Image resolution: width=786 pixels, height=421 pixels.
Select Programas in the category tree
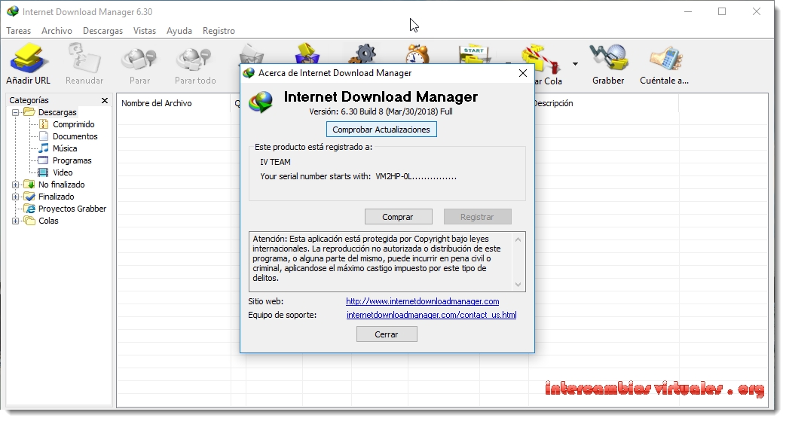click(72, 160)
